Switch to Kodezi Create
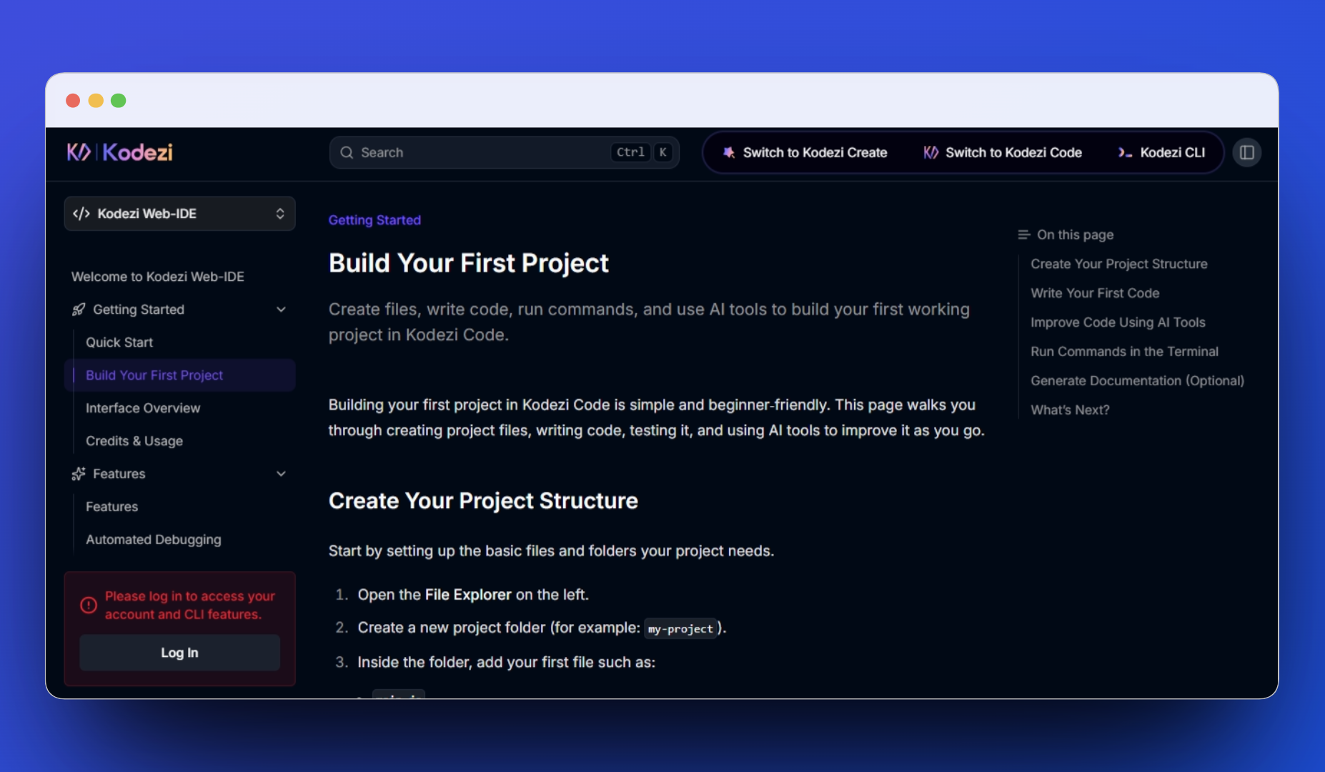This screenshot has height=772, width=1325. click(805, 152)
